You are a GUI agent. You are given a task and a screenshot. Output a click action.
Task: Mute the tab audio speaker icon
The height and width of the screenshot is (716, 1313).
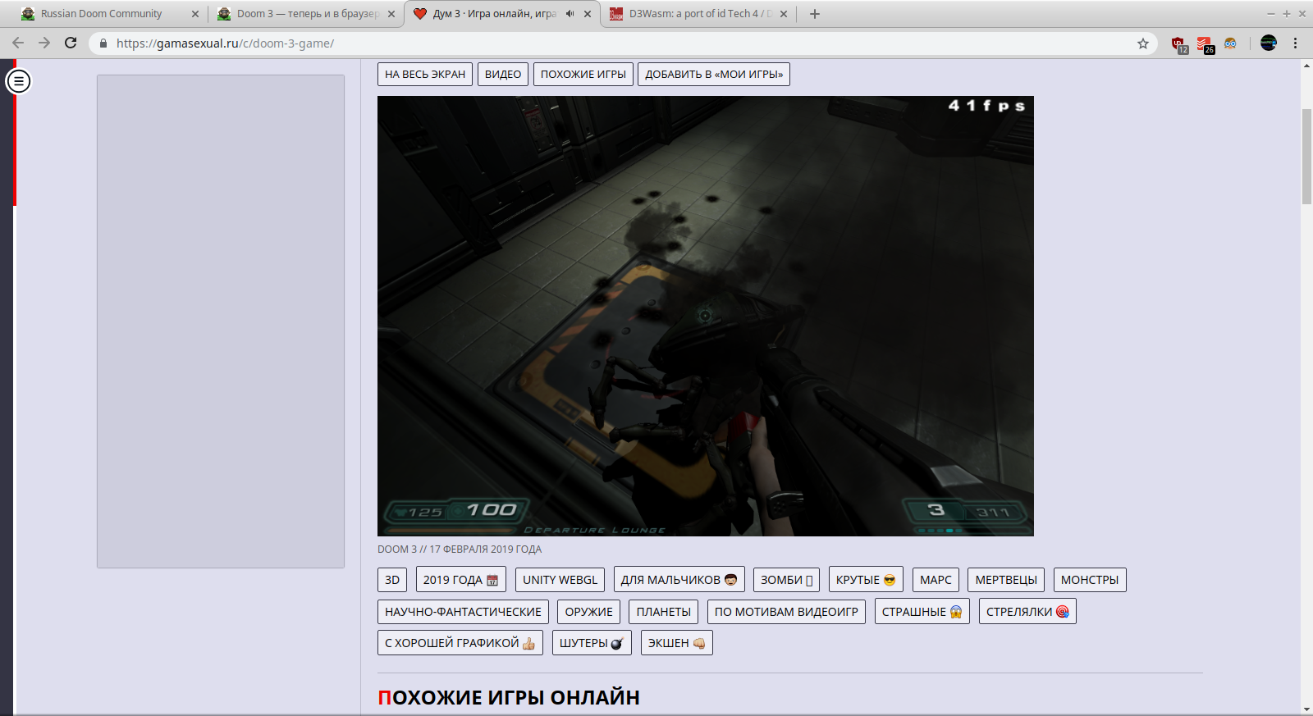(x=570, y=14)
